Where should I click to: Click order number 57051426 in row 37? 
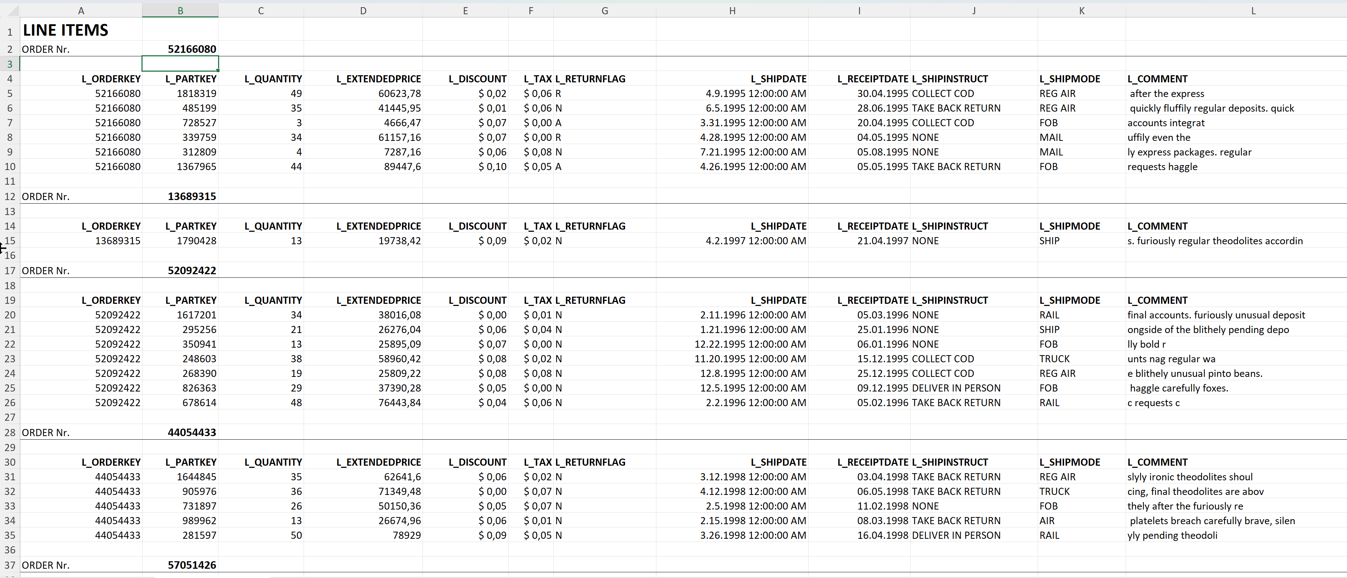pyautogui.click(x=192, y=566)
